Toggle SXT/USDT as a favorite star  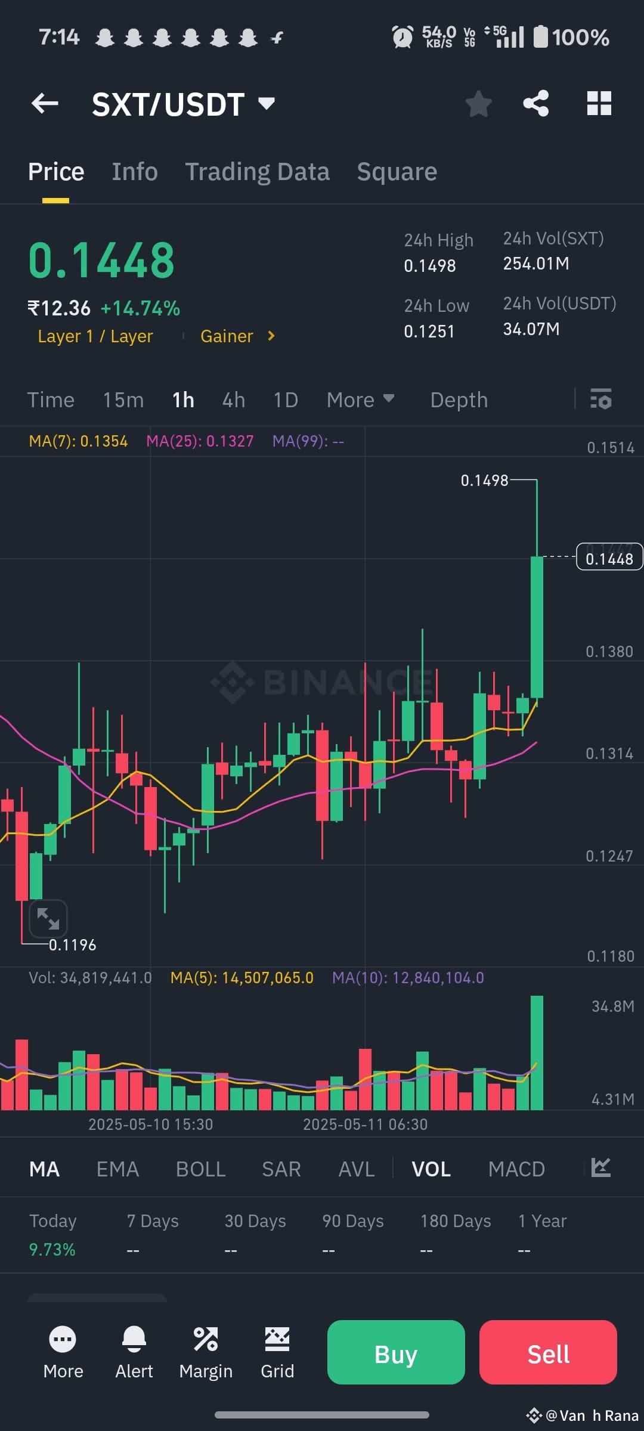(x=479, y=103)
